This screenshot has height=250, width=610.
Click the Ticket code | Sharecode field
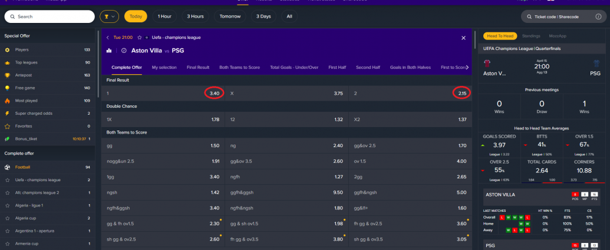click(x=563, y=16)
